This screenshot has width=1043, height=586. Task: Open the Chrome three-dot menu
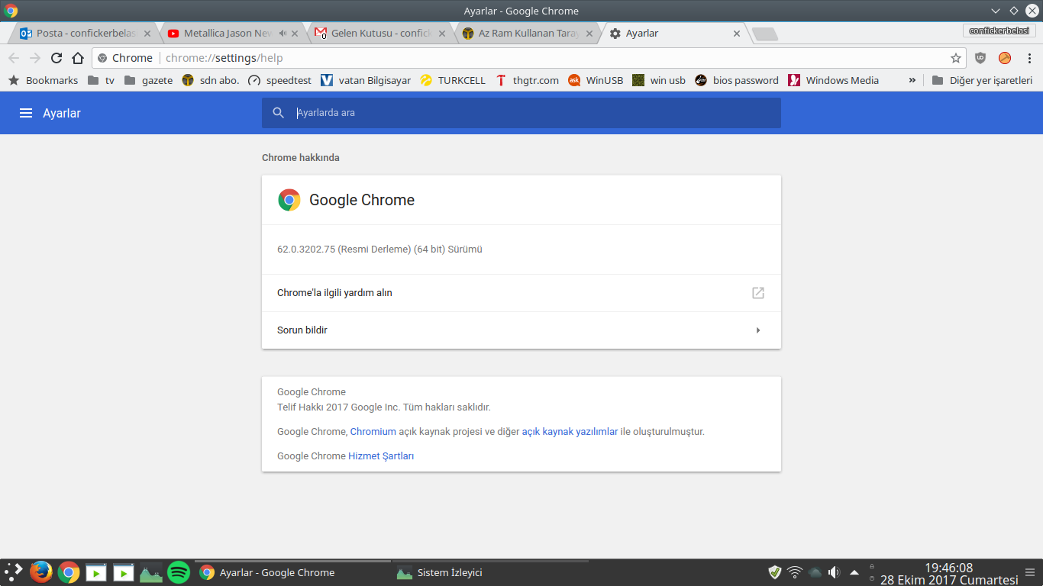click(x=1029, y=58)
